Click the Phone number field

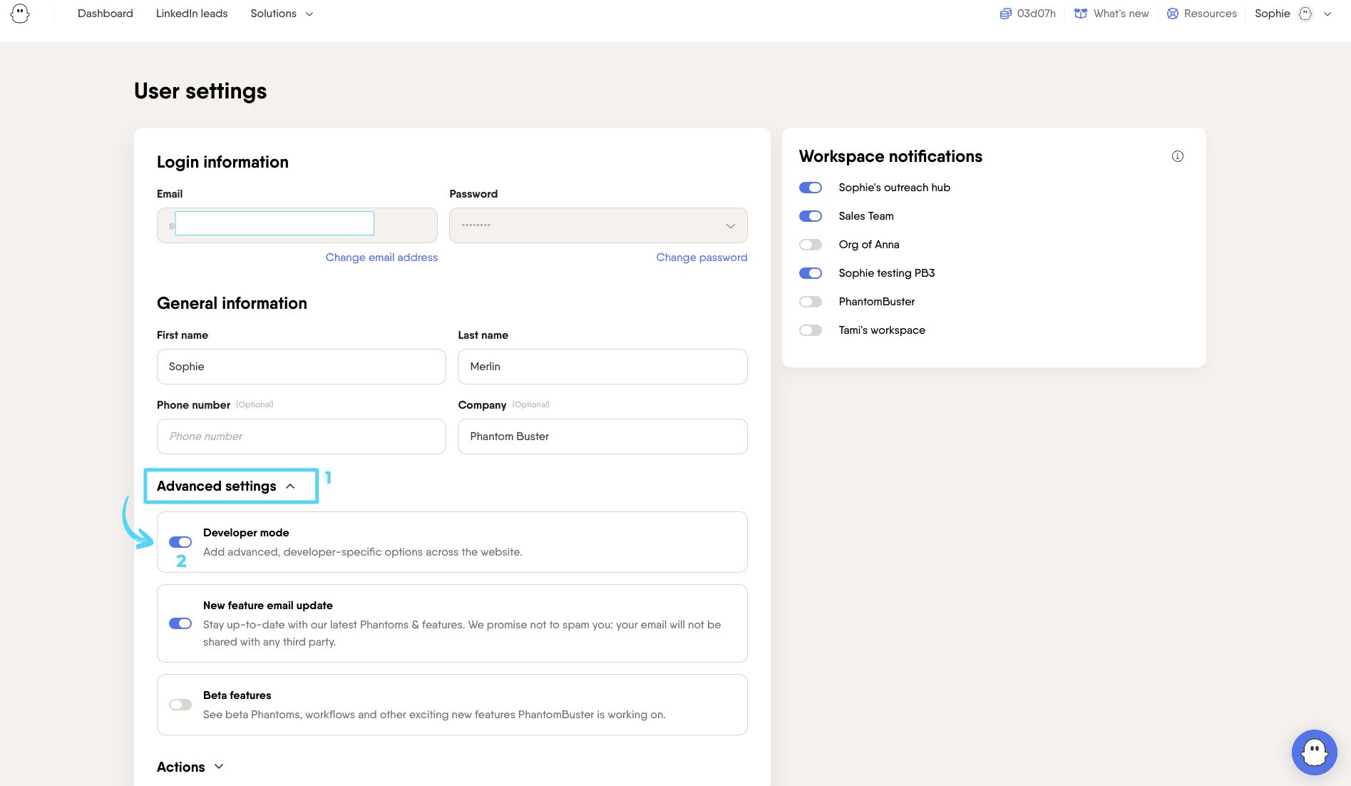302,437
